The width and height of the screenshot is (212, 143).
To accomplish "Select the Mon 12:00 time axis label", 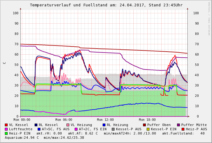I will [x=105, y=120].
